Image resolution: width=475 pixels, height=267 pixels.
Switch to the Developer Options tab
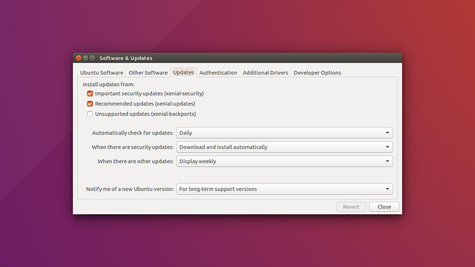click(x=317, y=73)
